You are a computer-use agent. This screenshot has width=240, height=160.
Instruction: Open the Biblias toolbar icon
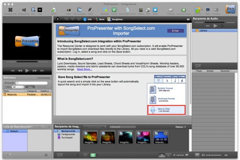pos(141,10)
